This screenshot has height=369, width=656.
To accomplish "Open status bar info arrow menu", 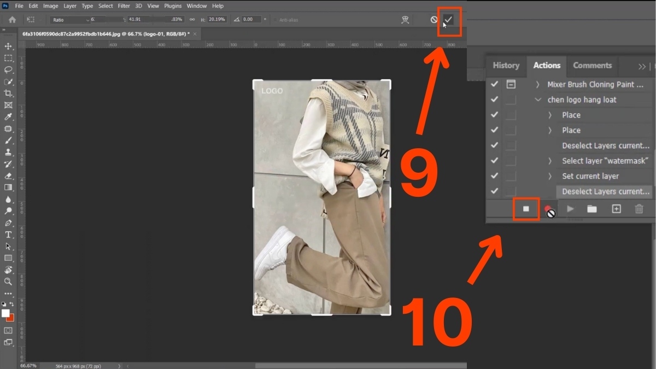I will click(119, 366).
